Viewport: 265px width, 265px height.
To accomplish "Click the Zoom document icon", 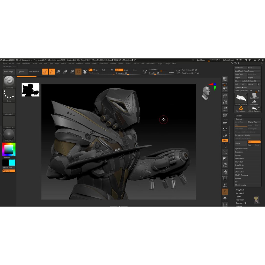I will 225,95.
